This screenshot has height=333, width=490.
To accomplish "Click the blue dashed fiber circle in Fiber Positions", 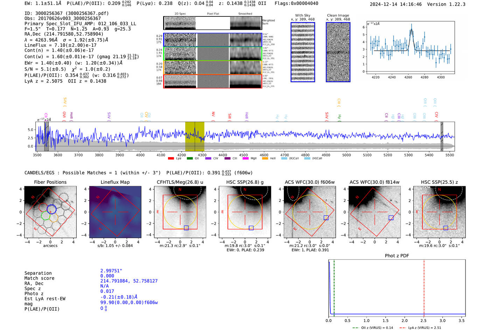I will [x=51, y=209].
